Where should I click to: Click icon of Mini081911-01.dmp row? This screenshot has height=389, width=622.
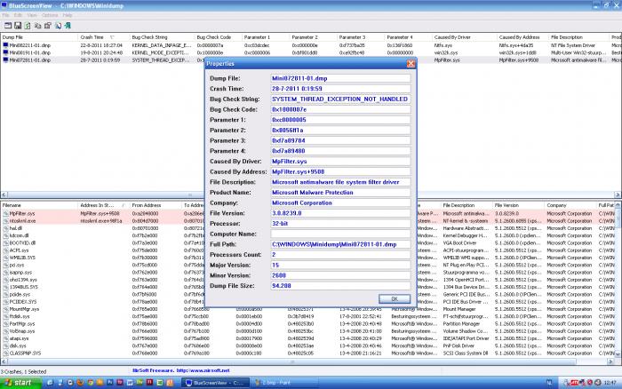pyautogui.click(x=5, y=52)
